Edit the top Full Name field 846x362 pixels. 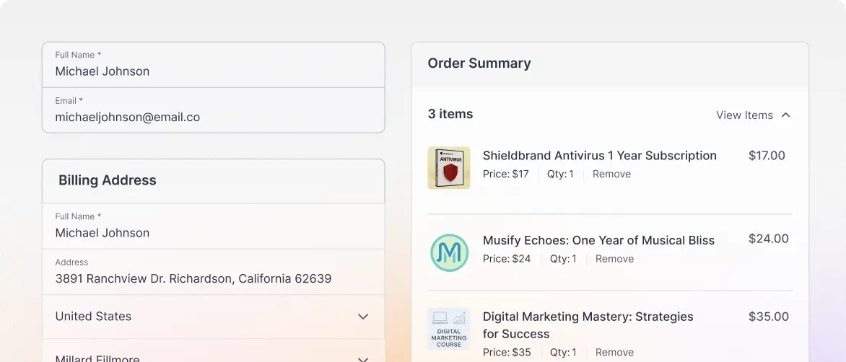tap(214, 65)
